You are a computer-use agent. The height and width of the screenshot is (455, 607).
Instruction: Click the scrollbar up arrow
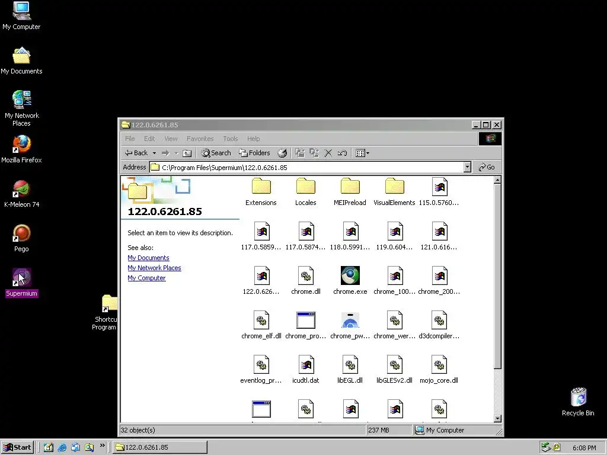tap(498, 180)
